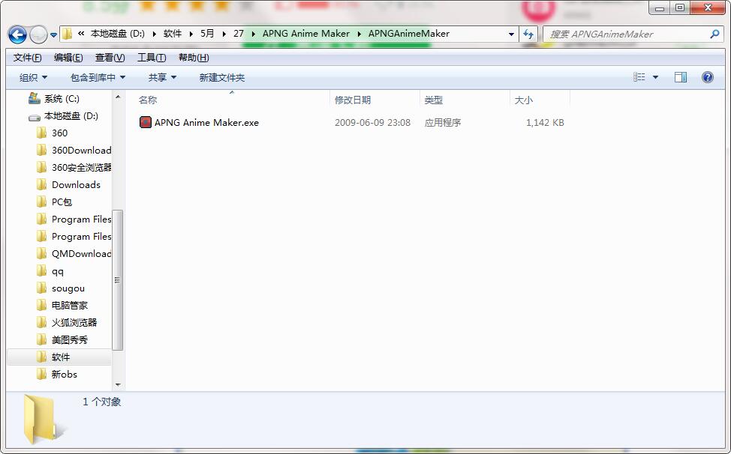The height and width of the screenshot is (454, 731).
Task: Select the 火狐浏览器 folder in tree
Action: (x=74, y=323)
